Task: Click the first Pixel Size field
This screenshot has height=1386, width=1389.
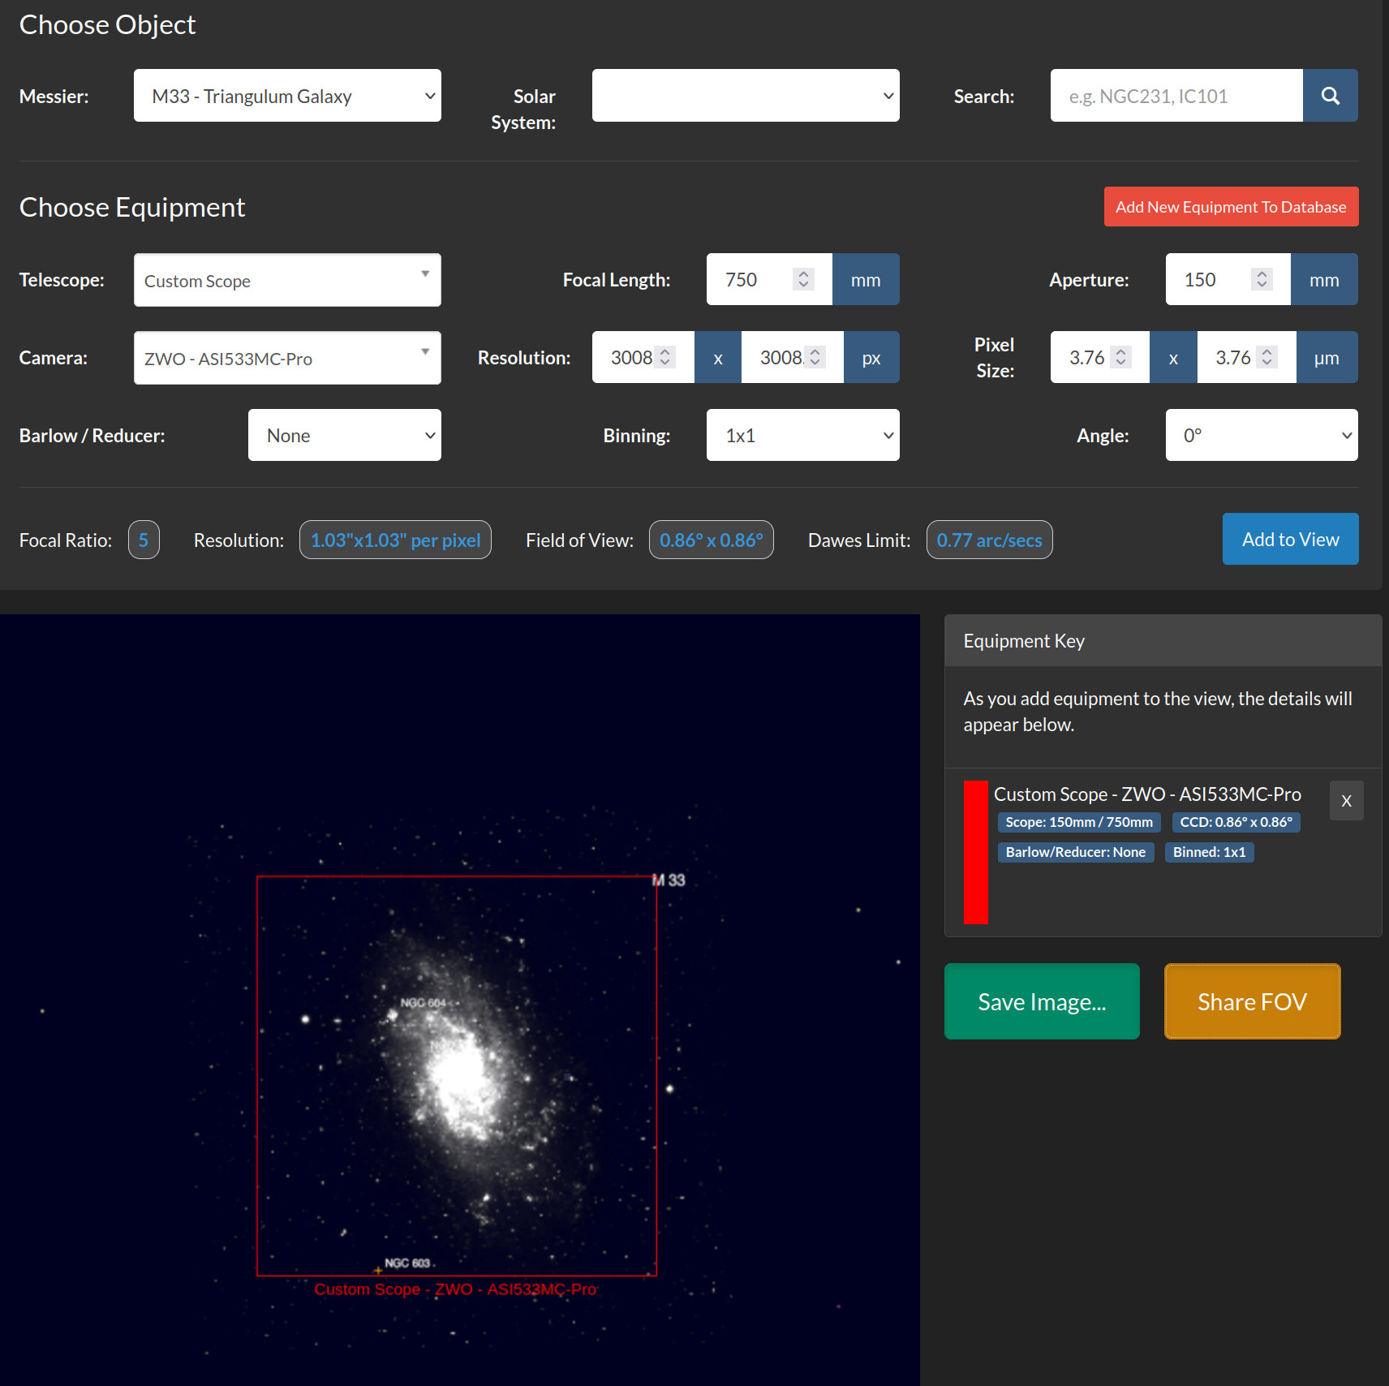Action: [x=1100, y=357]
